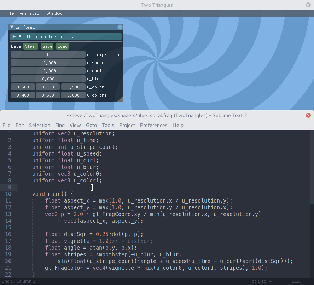Click the u_color1 label in Uniforms panel
The width and height of the screenshot is (314, 285).
pos(97,95)
